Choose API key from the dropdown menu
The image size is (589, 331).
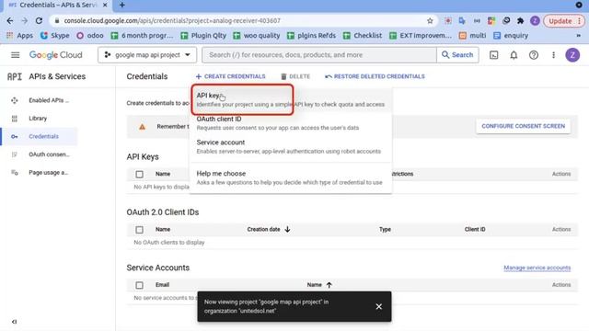point(291,100)
